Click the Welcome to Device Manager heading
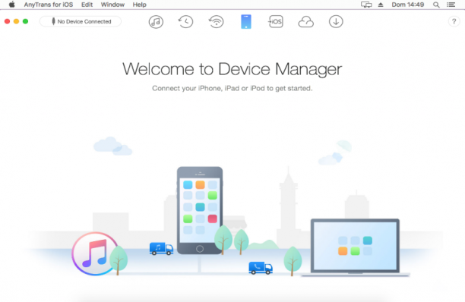 (x=232, y=69)
